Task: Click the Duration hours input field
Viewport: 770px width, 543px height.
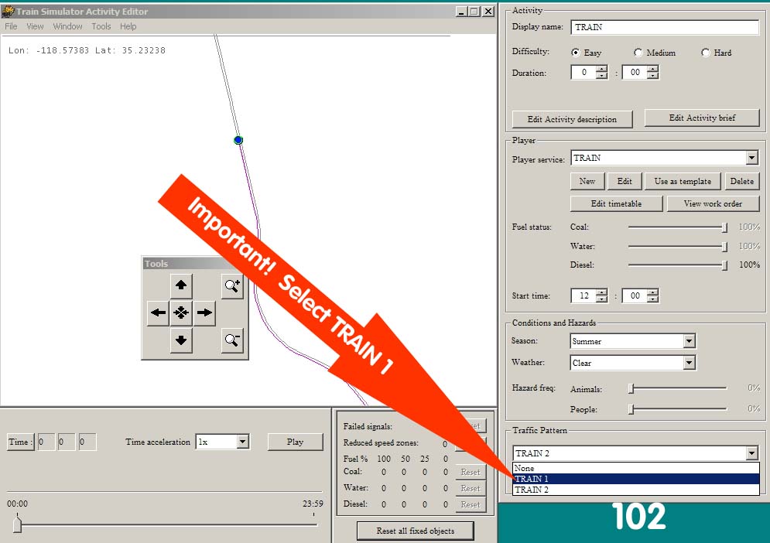Action: coord(583,72)
